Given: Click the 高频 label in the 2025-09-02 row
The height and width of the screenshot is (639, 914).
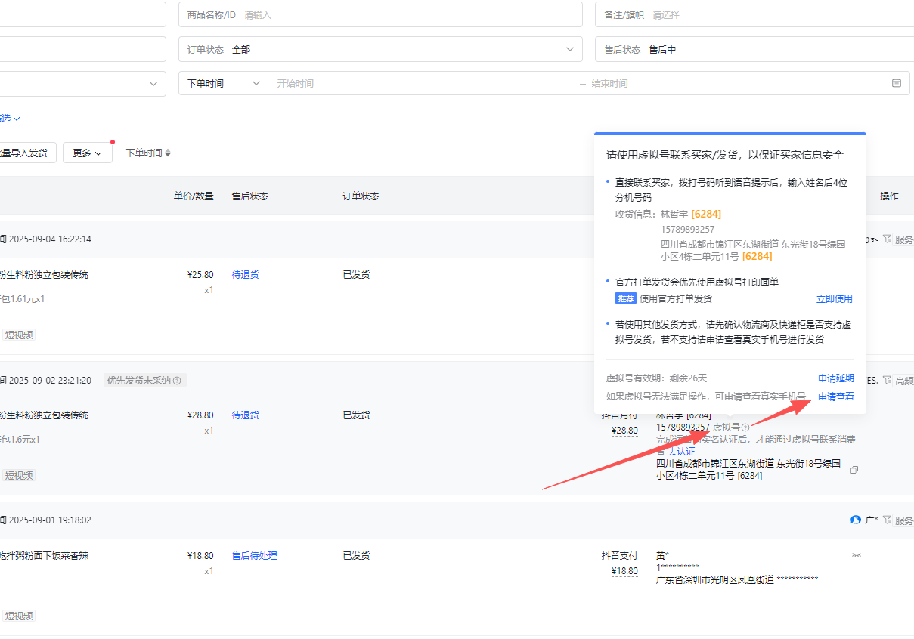Looking at the screenshot, I should click(x=904, y=381).
